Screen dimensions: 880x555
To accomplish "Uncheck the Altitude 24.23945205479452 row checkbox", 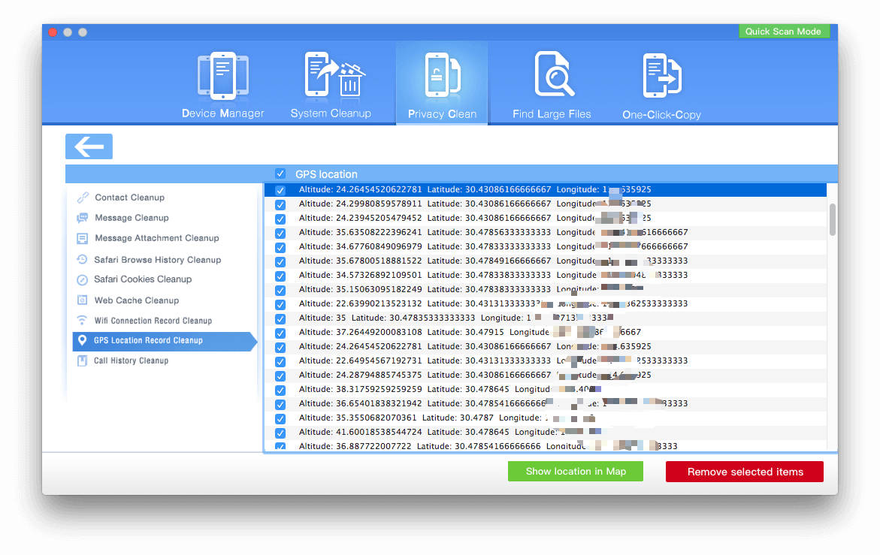I will (x=280, y=219).
